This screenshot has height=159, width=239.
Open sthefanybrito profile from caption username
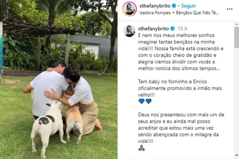153,28
